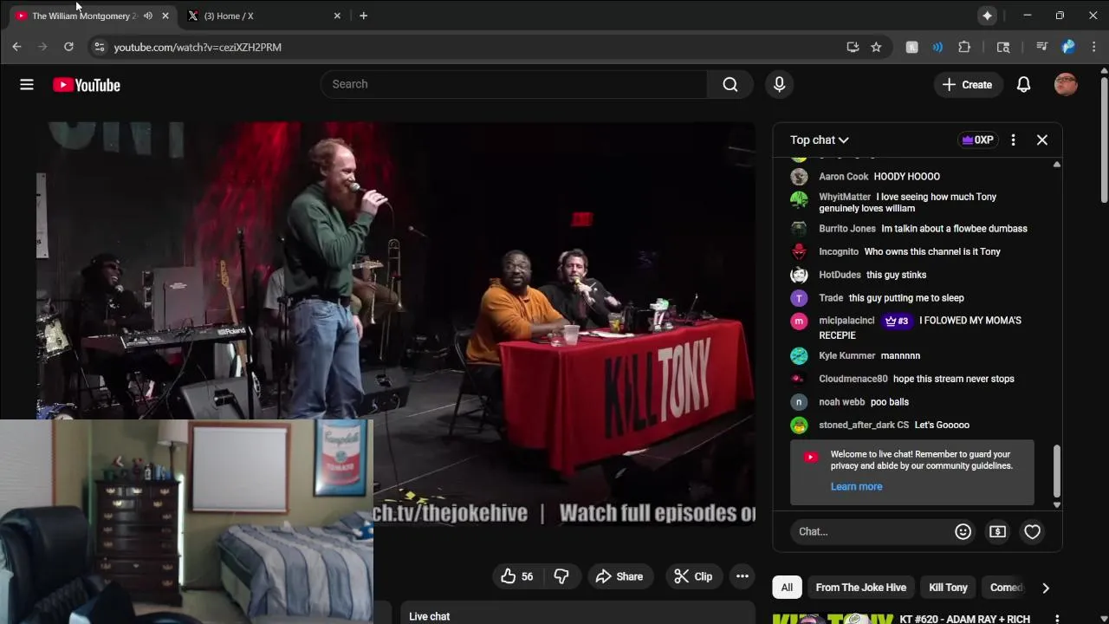Viewport: 1109px width, 624px height.
Task: Open the Gemini sparkle button in title bar
Action: coord(987,16)
